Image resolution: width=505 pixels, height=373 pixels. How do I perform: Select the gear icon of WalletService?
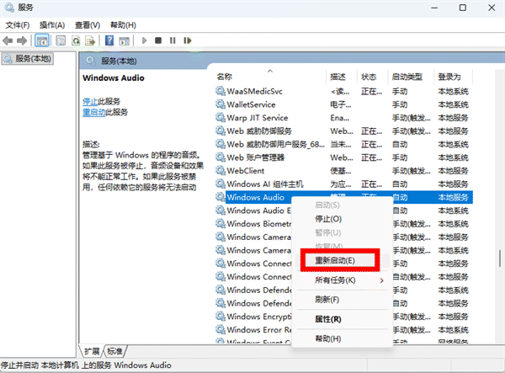tap(221, 104)
